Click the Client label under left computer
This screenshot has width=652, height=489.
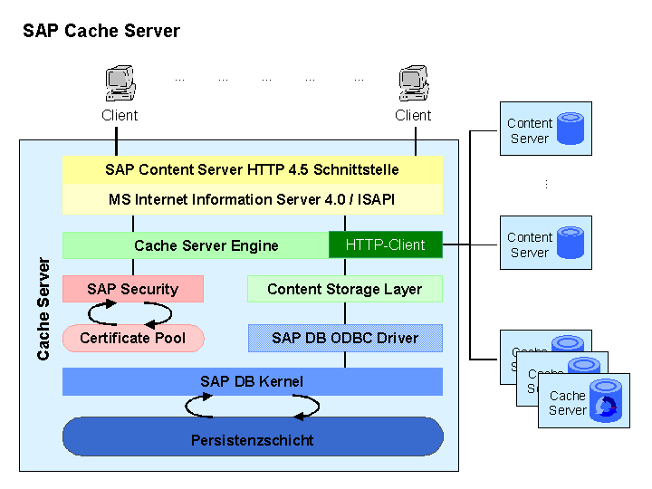tap(120, 115)
